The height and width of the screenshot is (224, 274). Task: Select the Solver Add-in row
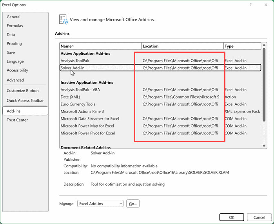(x=160, y=68)
